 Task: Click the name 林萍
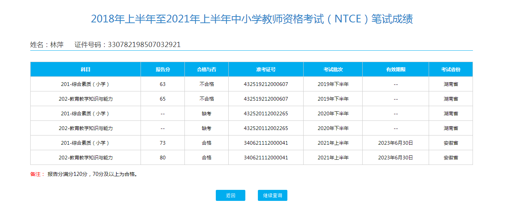point(57,45)
